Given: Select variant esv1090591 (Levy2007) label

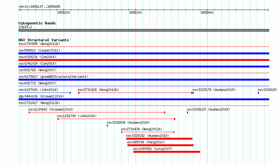Looking at the screenshot, I should pos(153,149).
